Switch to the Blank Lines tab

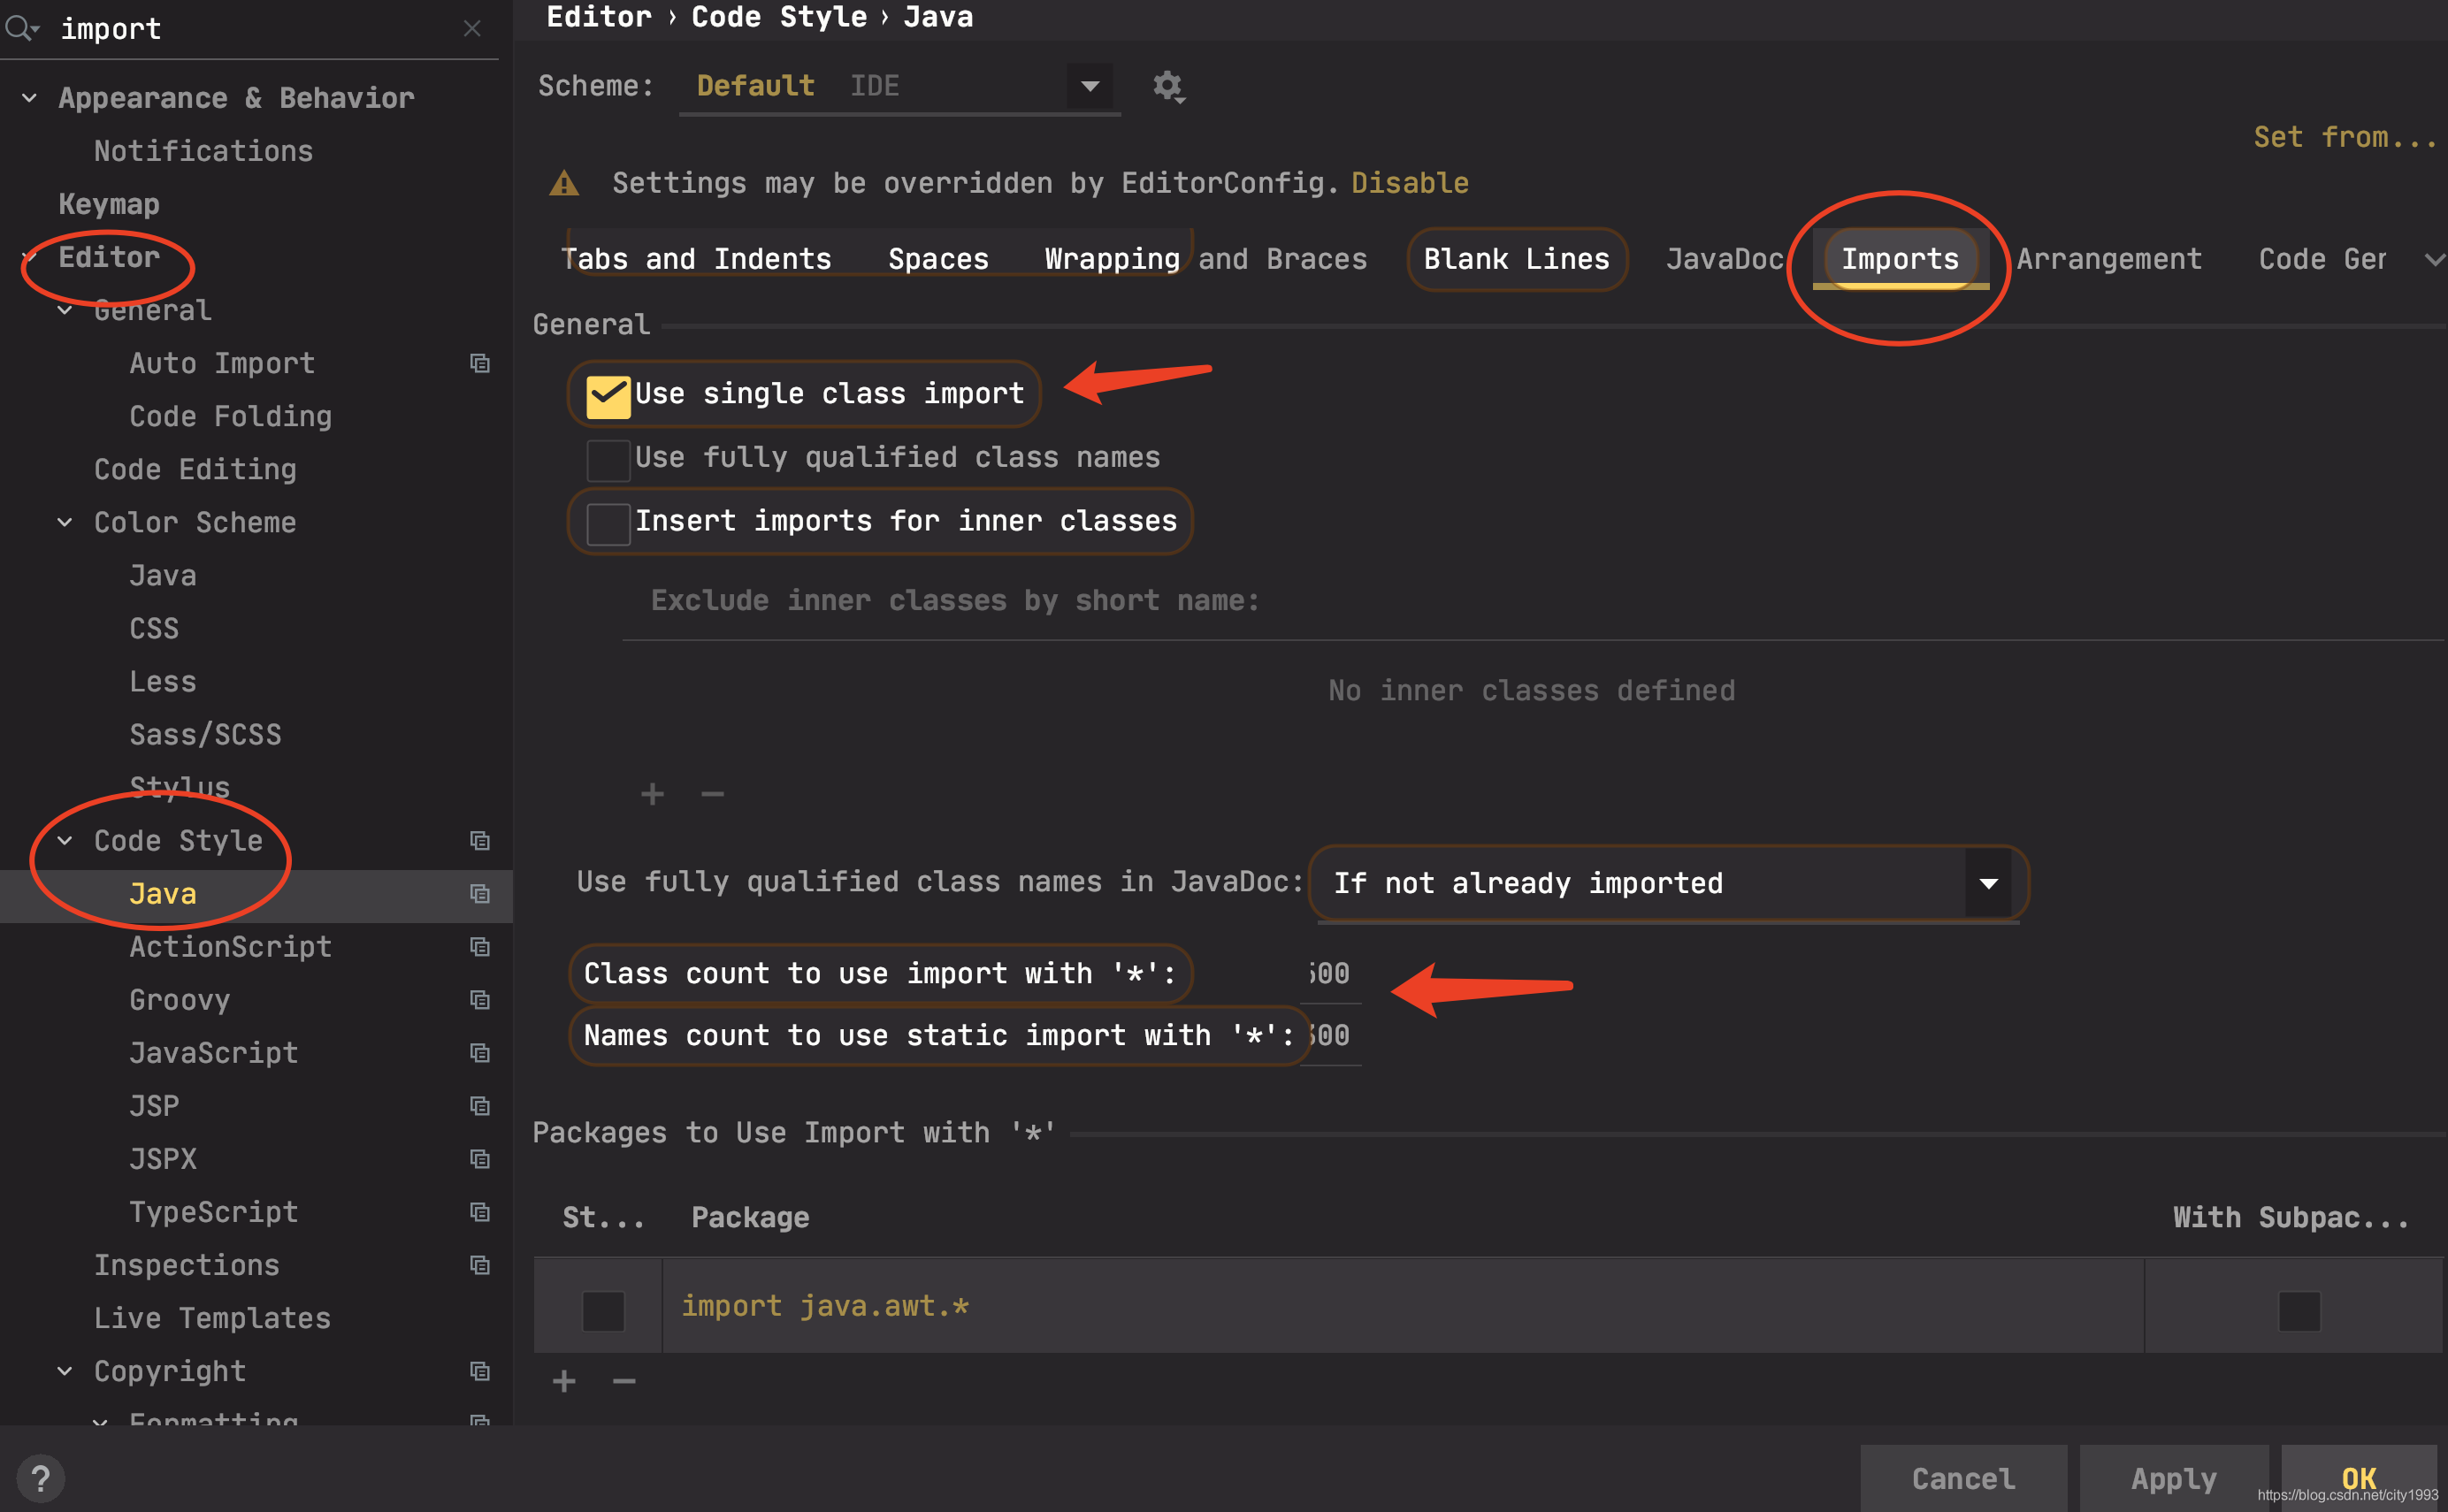tap(1516, 259)
